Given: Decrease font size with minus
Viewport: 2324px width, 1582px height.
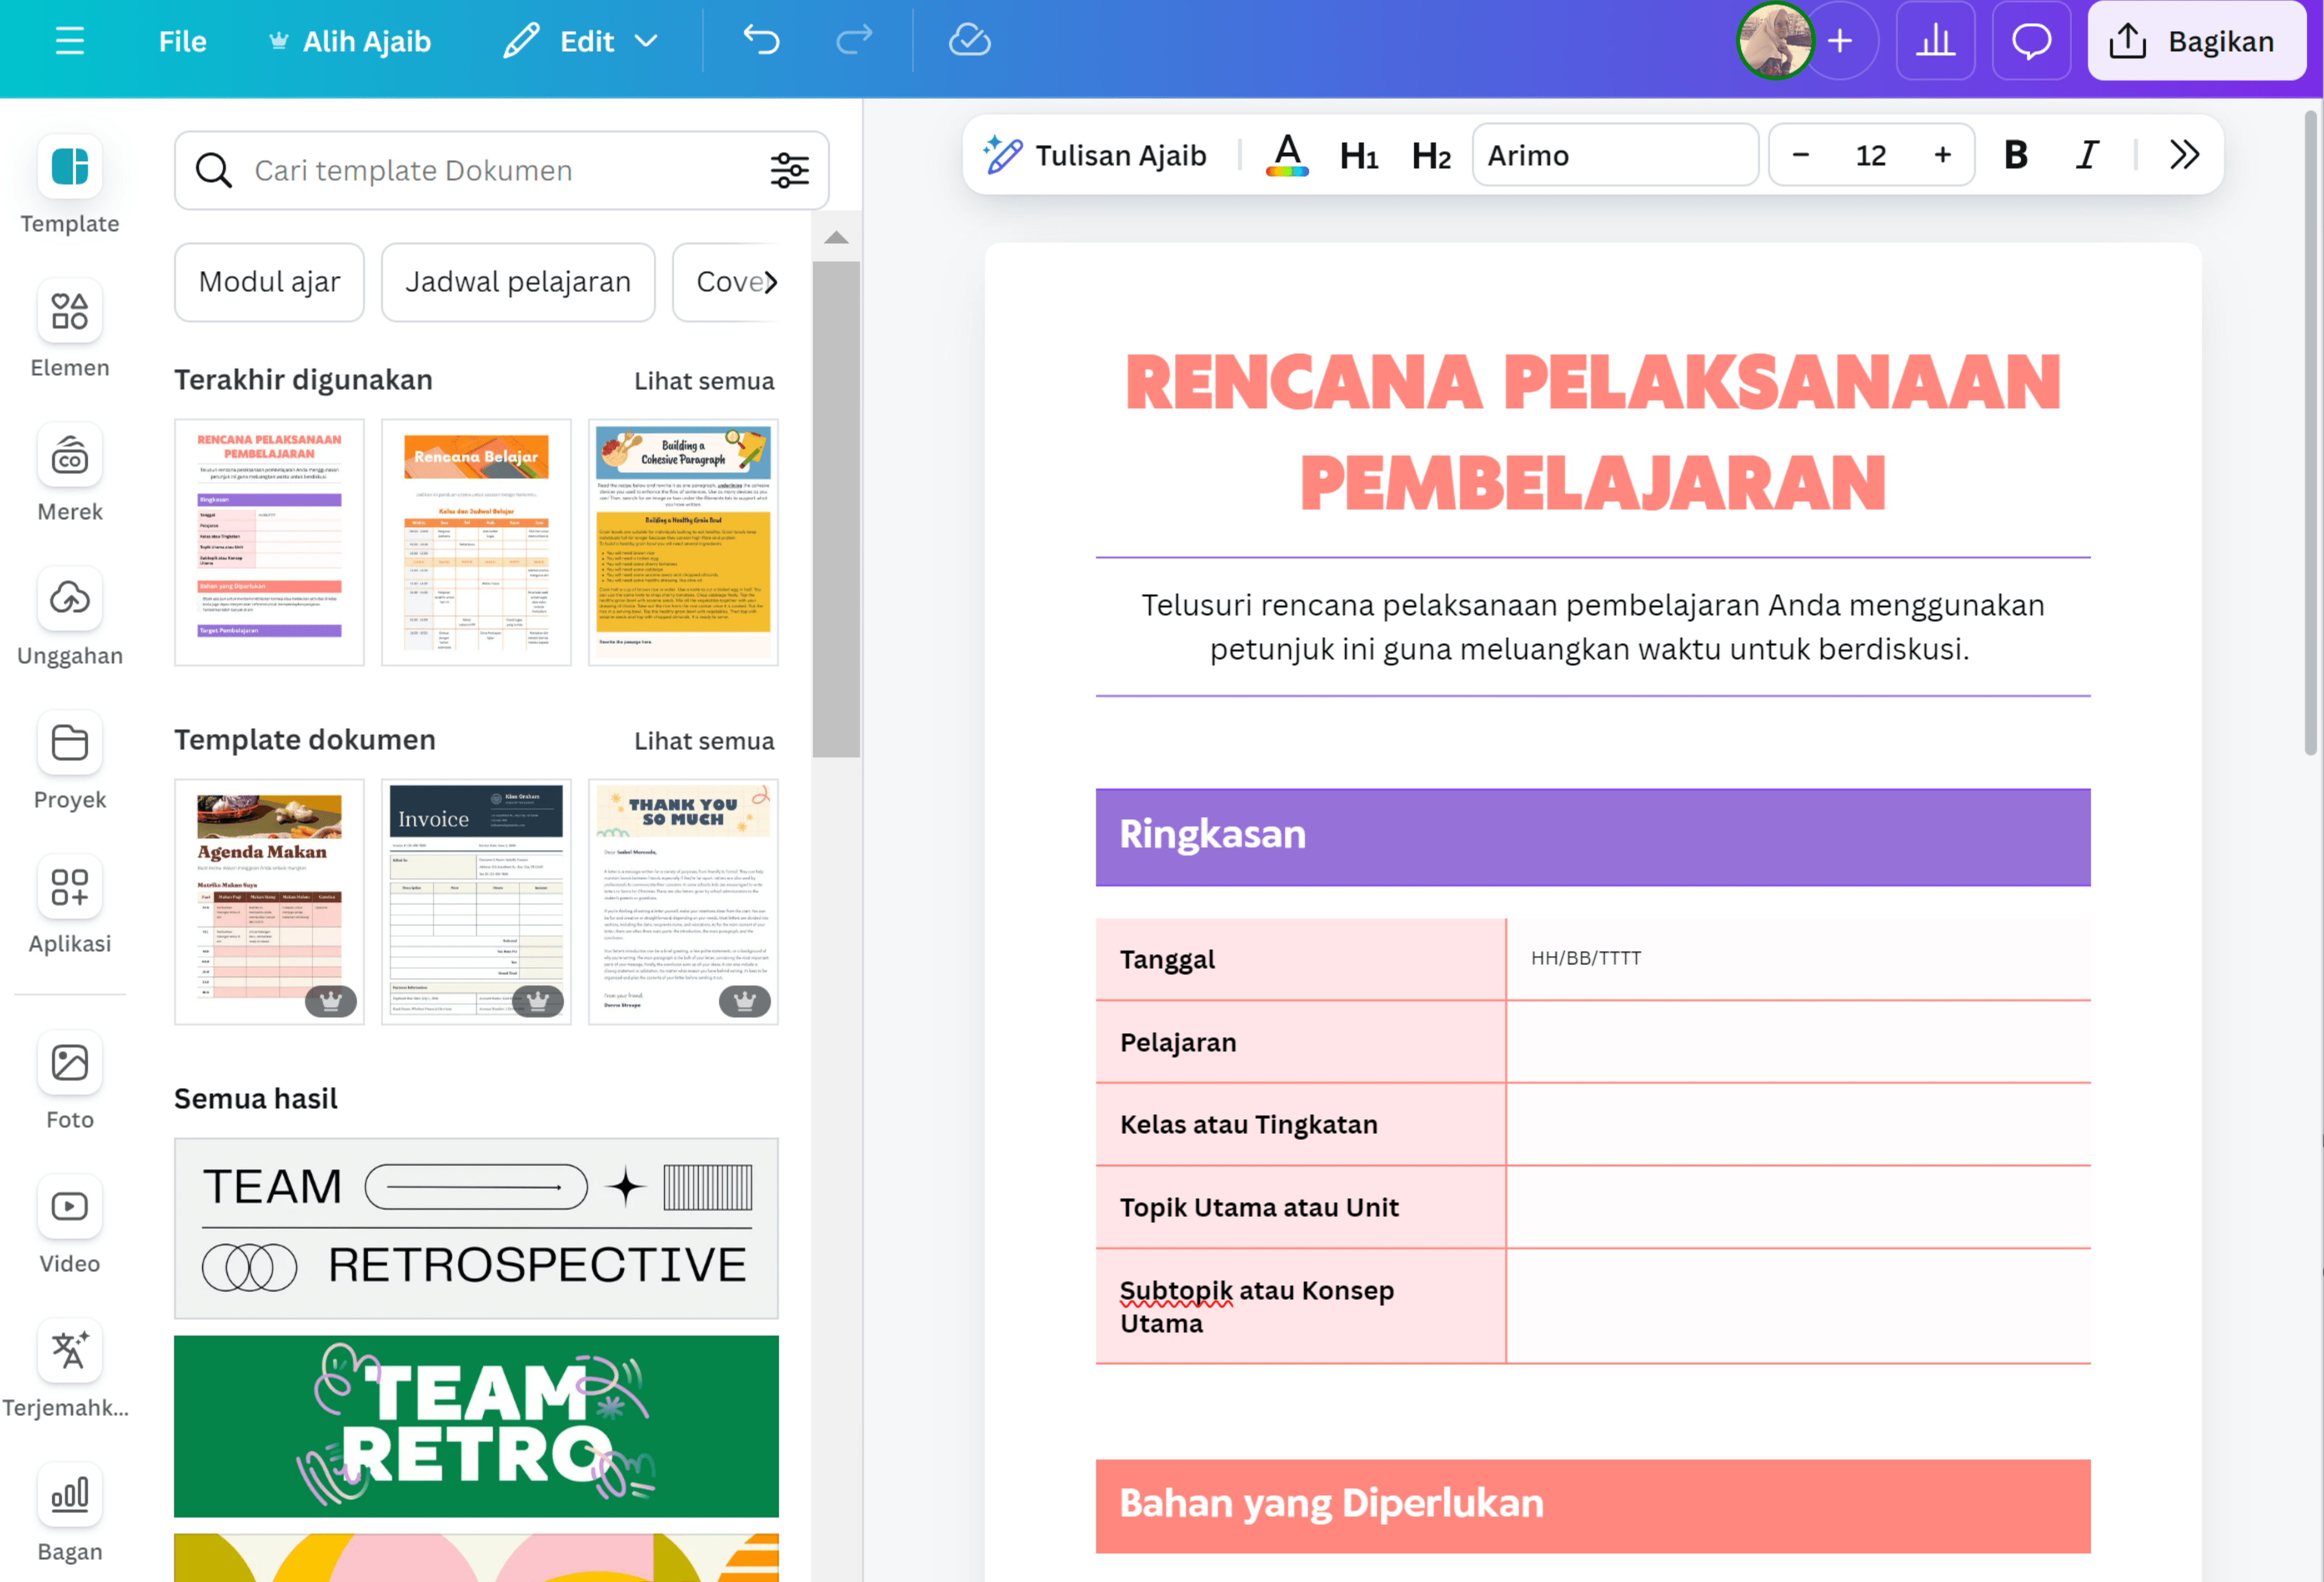Looking at the screenshot, I should point(1800,155).
